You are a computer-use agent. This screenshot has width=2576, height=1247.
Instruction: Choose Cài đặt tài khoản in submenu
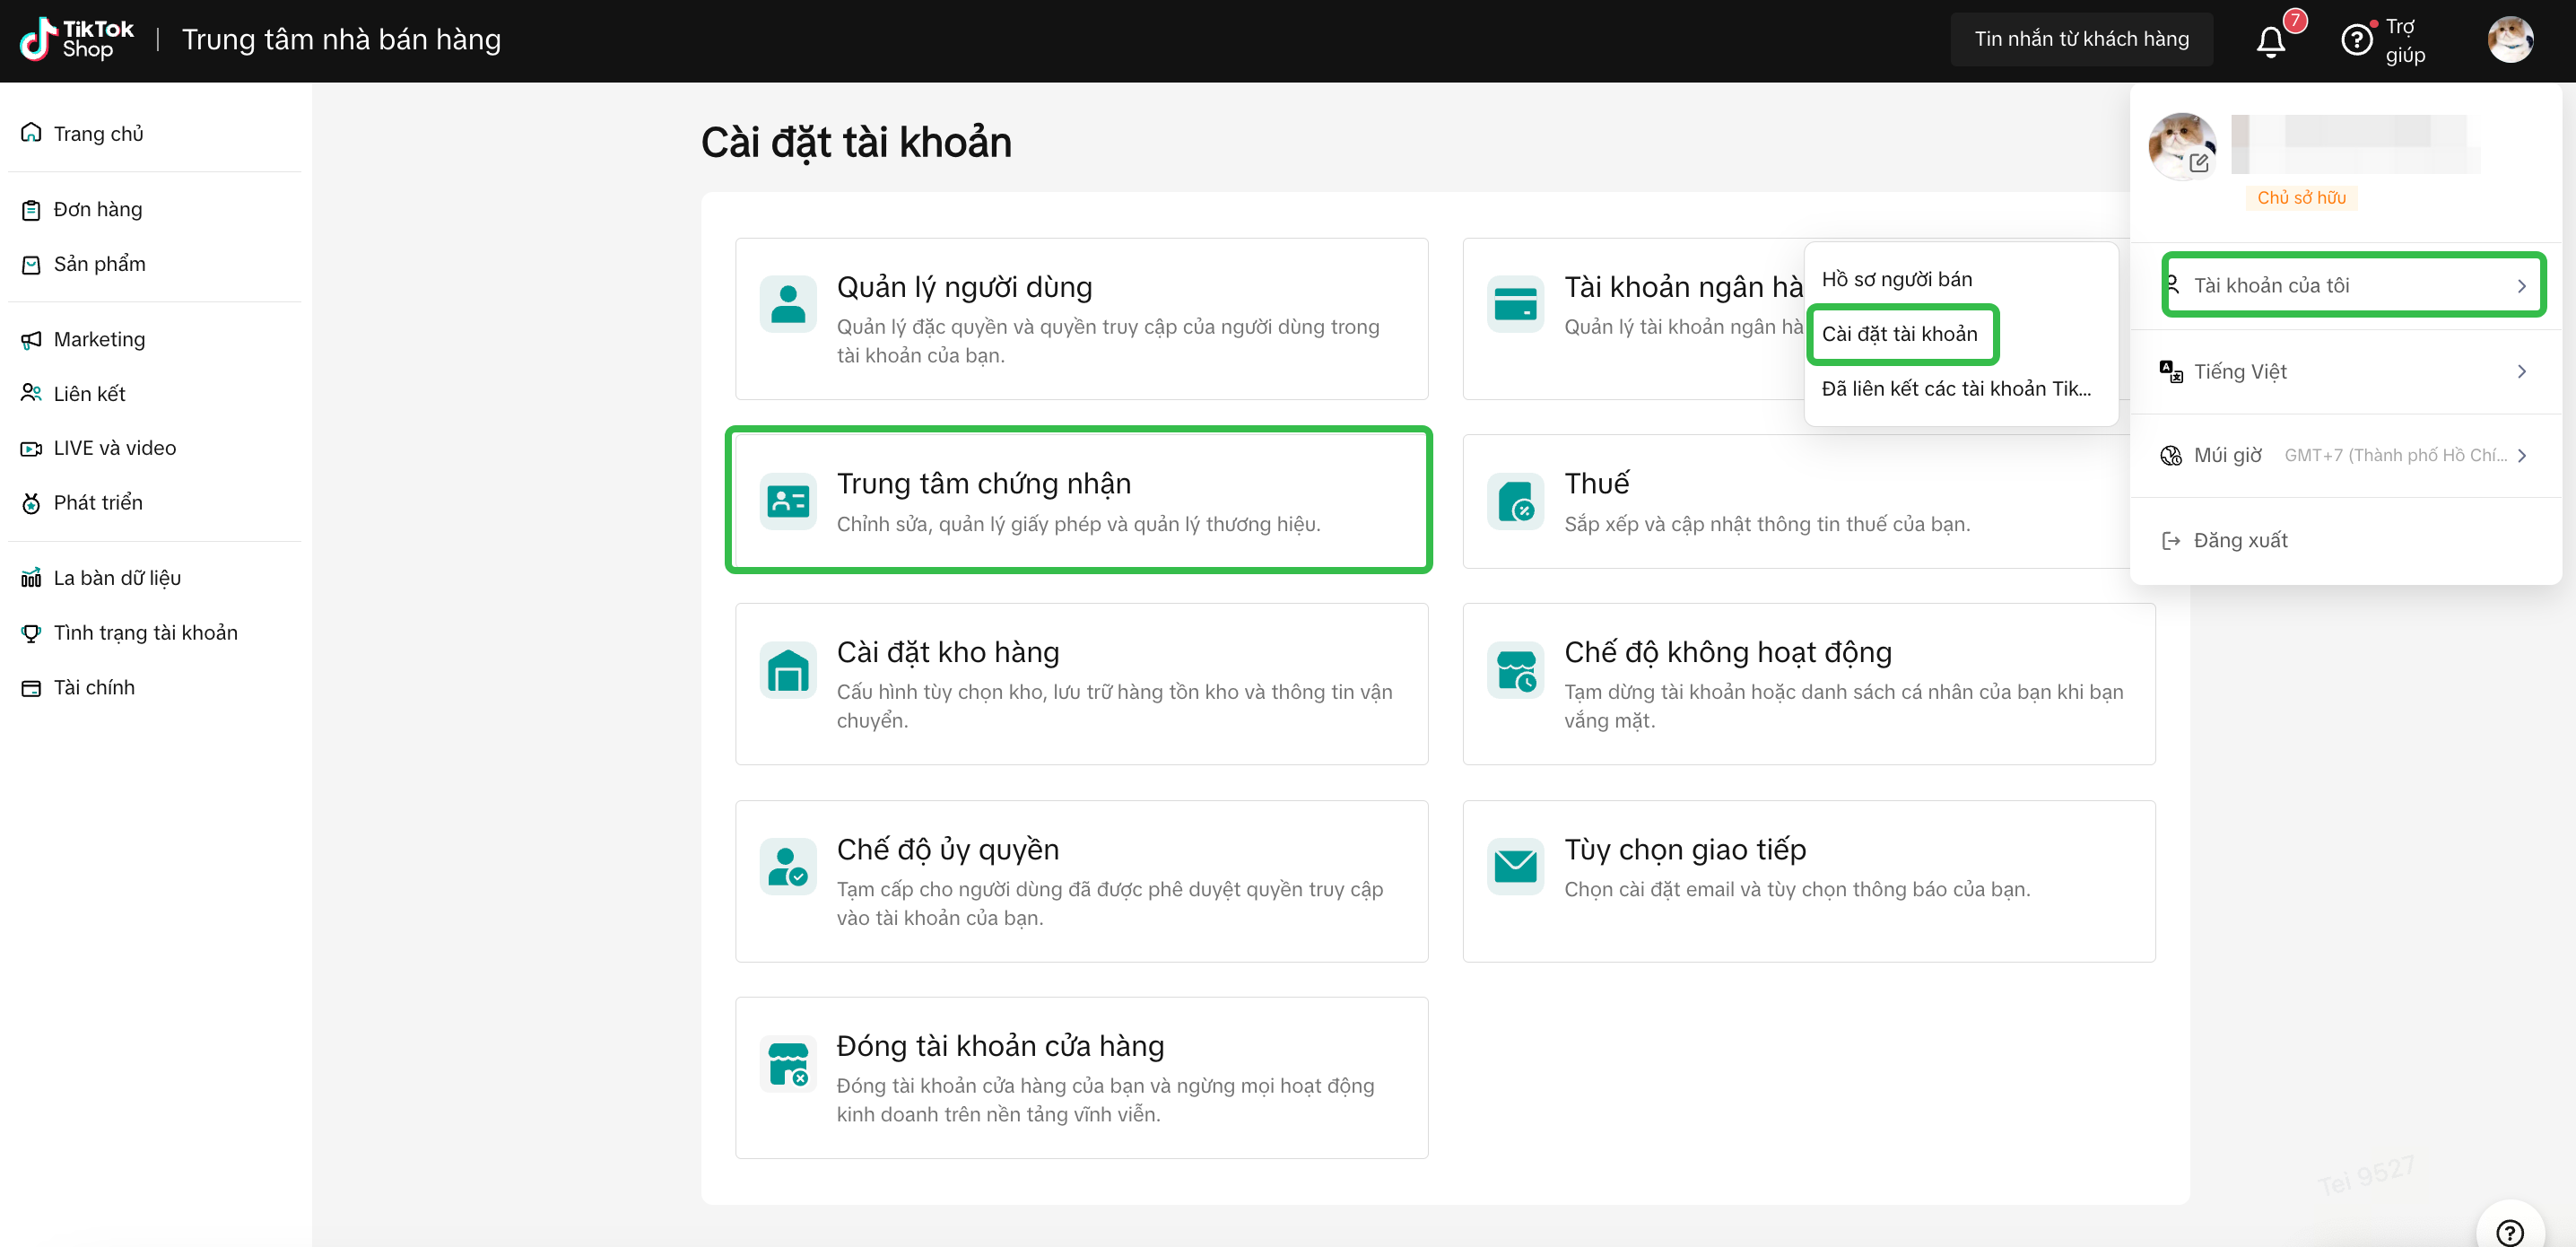click(1899, 334)
